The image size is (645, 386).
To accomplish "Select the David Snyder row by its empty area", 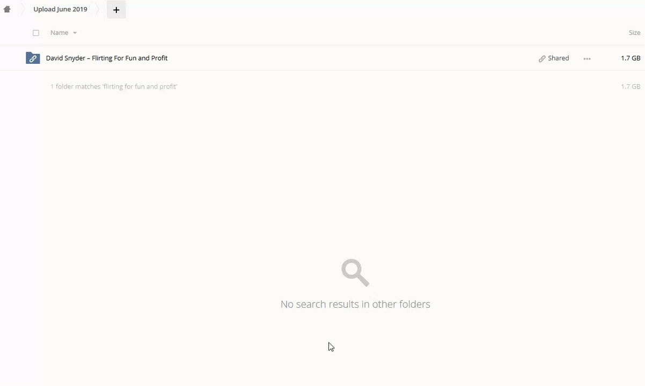I will [x=349, y=58].
